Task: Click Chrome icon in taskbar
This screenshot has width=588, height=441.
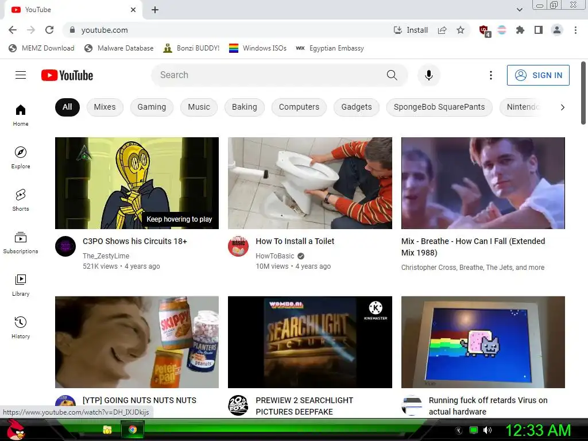Action: [x=133, y=430]
